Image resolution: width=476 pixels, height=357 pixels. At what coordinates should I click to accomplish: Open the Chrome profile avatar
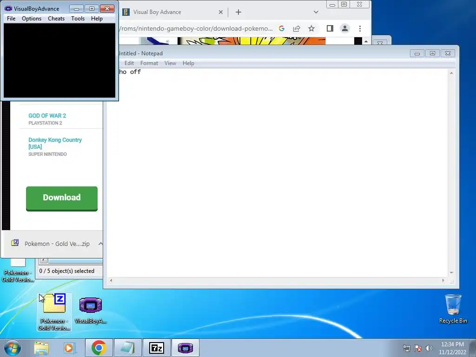pyautogui.click(x=345, y=28)
